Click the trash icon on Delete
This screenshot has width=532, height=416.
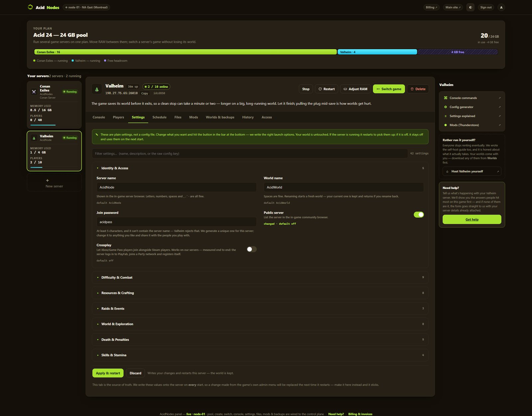(x=412, y=89)
